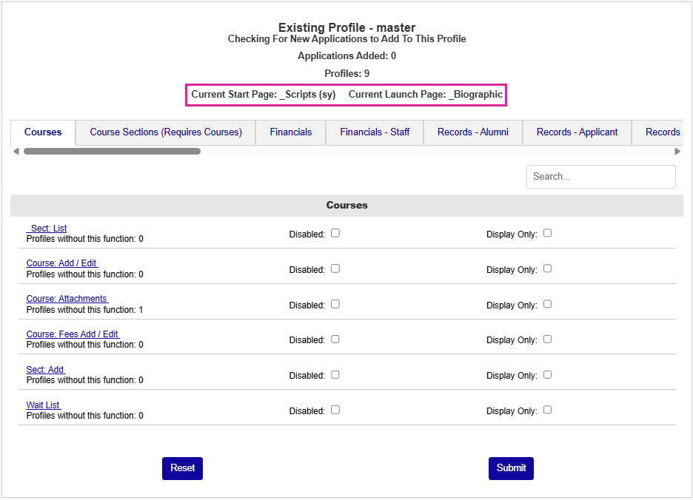The height and width of the screenshot is (500, 693).
Task: Open the Wait List link
Action: pos(43,405)
